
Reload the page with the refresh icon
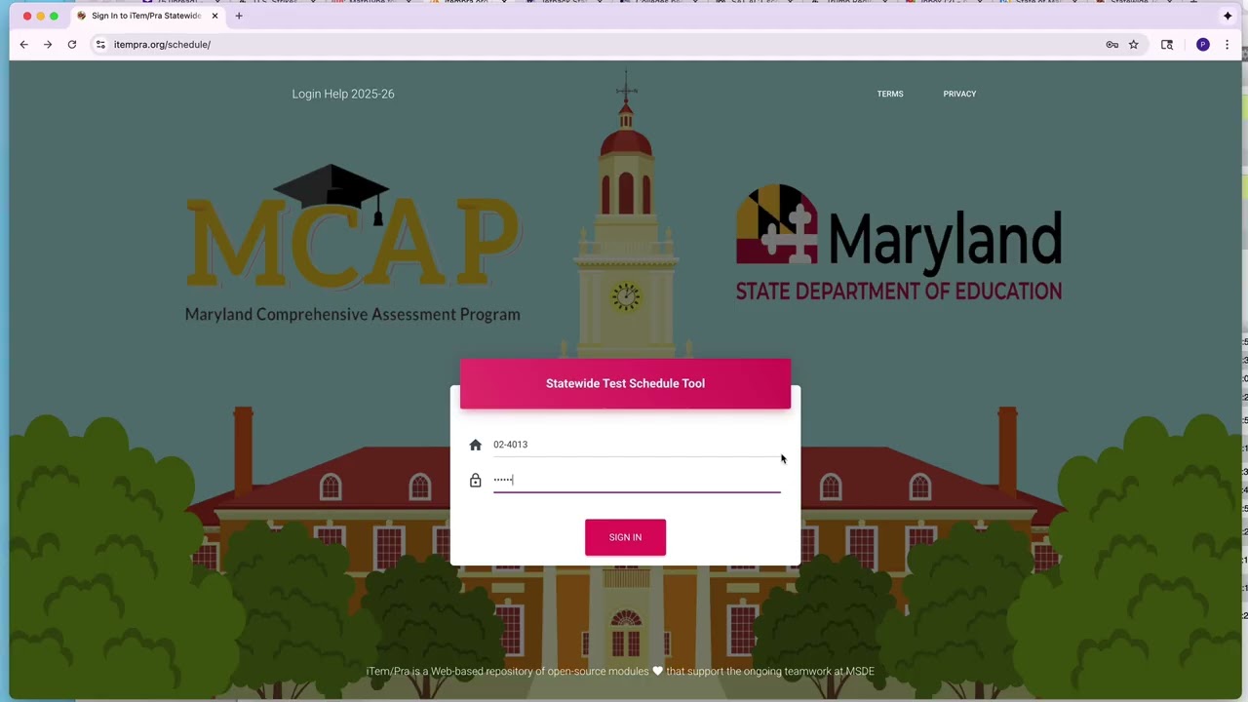click(72, 44)
